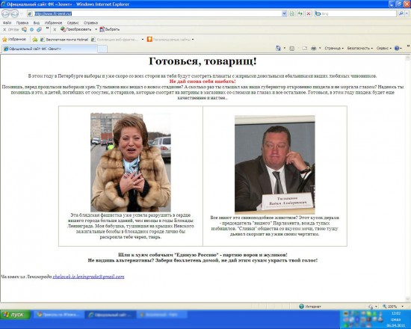Open the Справка menu
This screenshot has width=411, height=329.
[x=90, y=23]
